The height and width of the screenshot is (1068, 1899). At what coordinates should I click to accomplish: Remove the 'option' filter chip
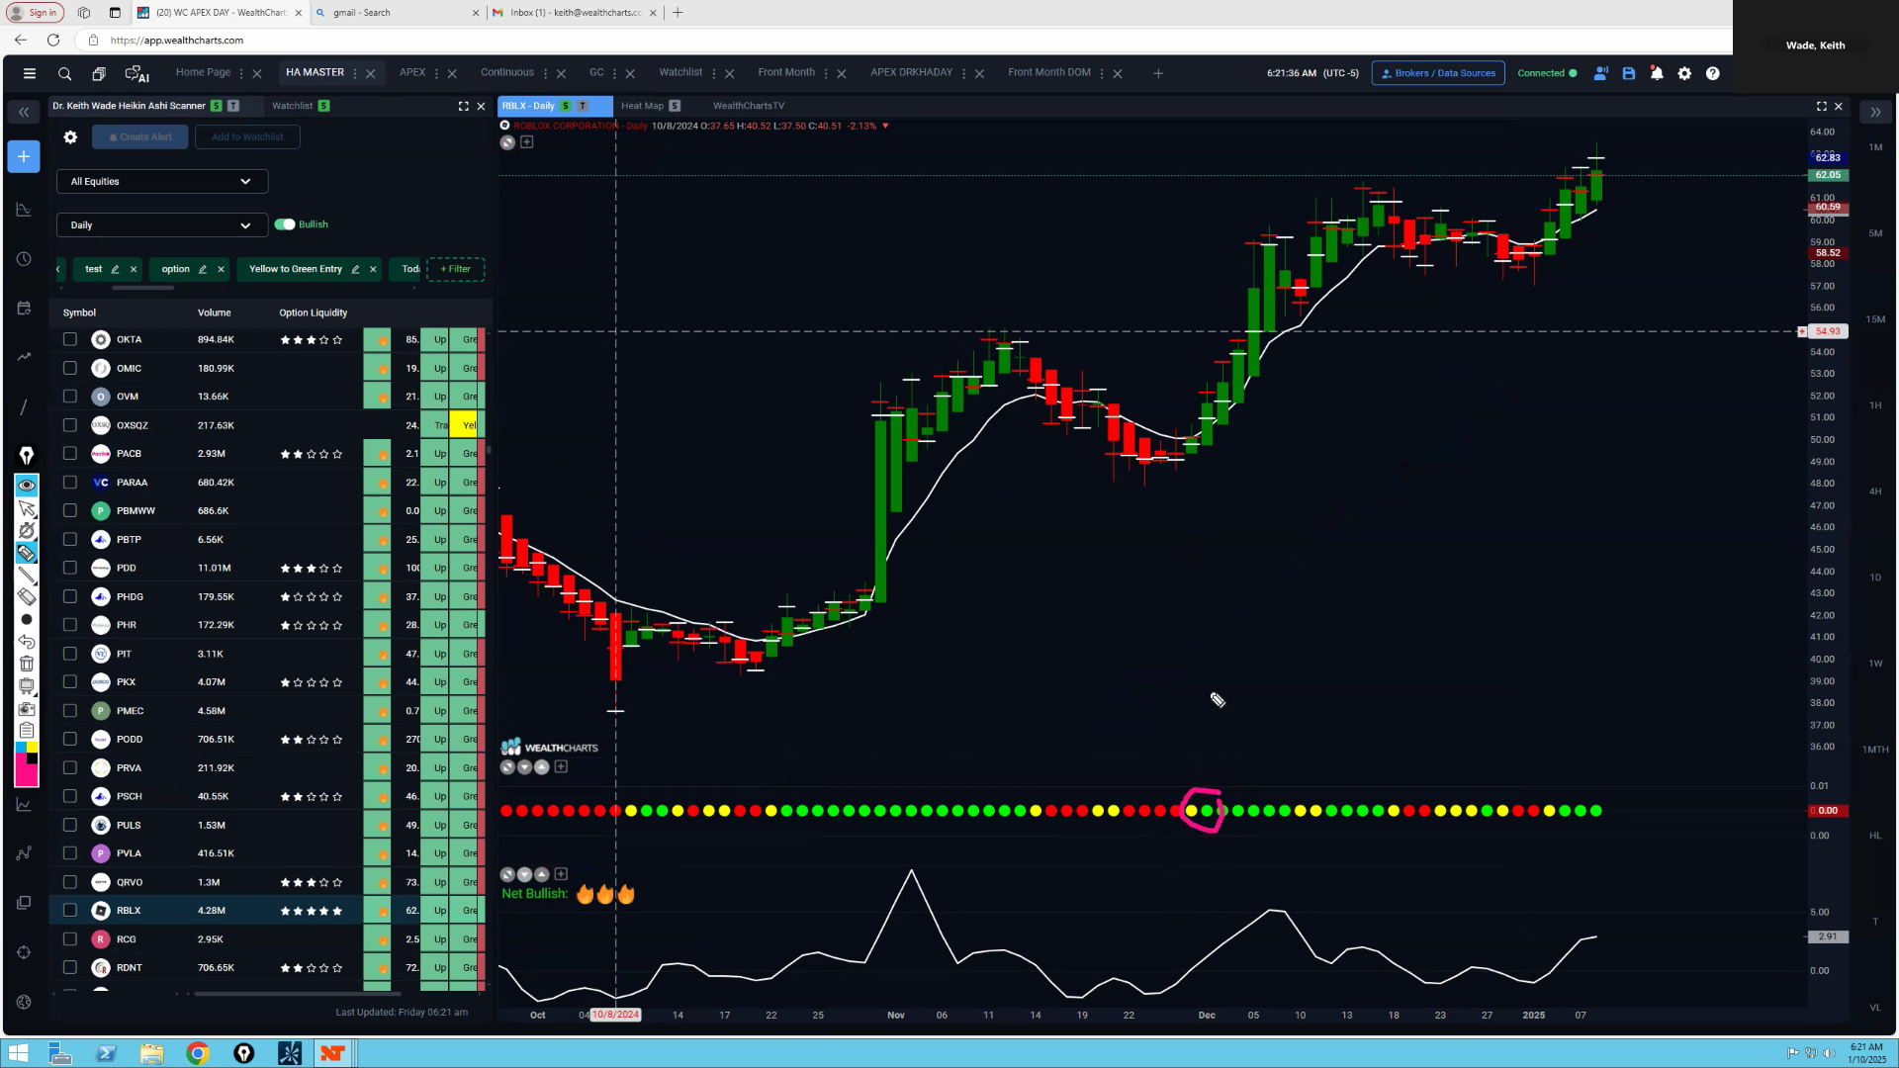(221, 269)
